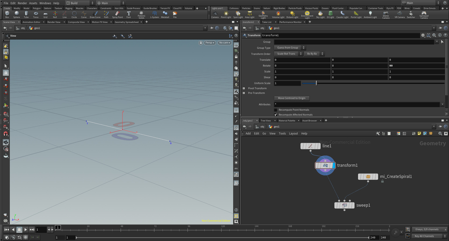449x241 pixels.
Task: Click the mi_CreateSpiral1 node
Action: coord(368,177)
